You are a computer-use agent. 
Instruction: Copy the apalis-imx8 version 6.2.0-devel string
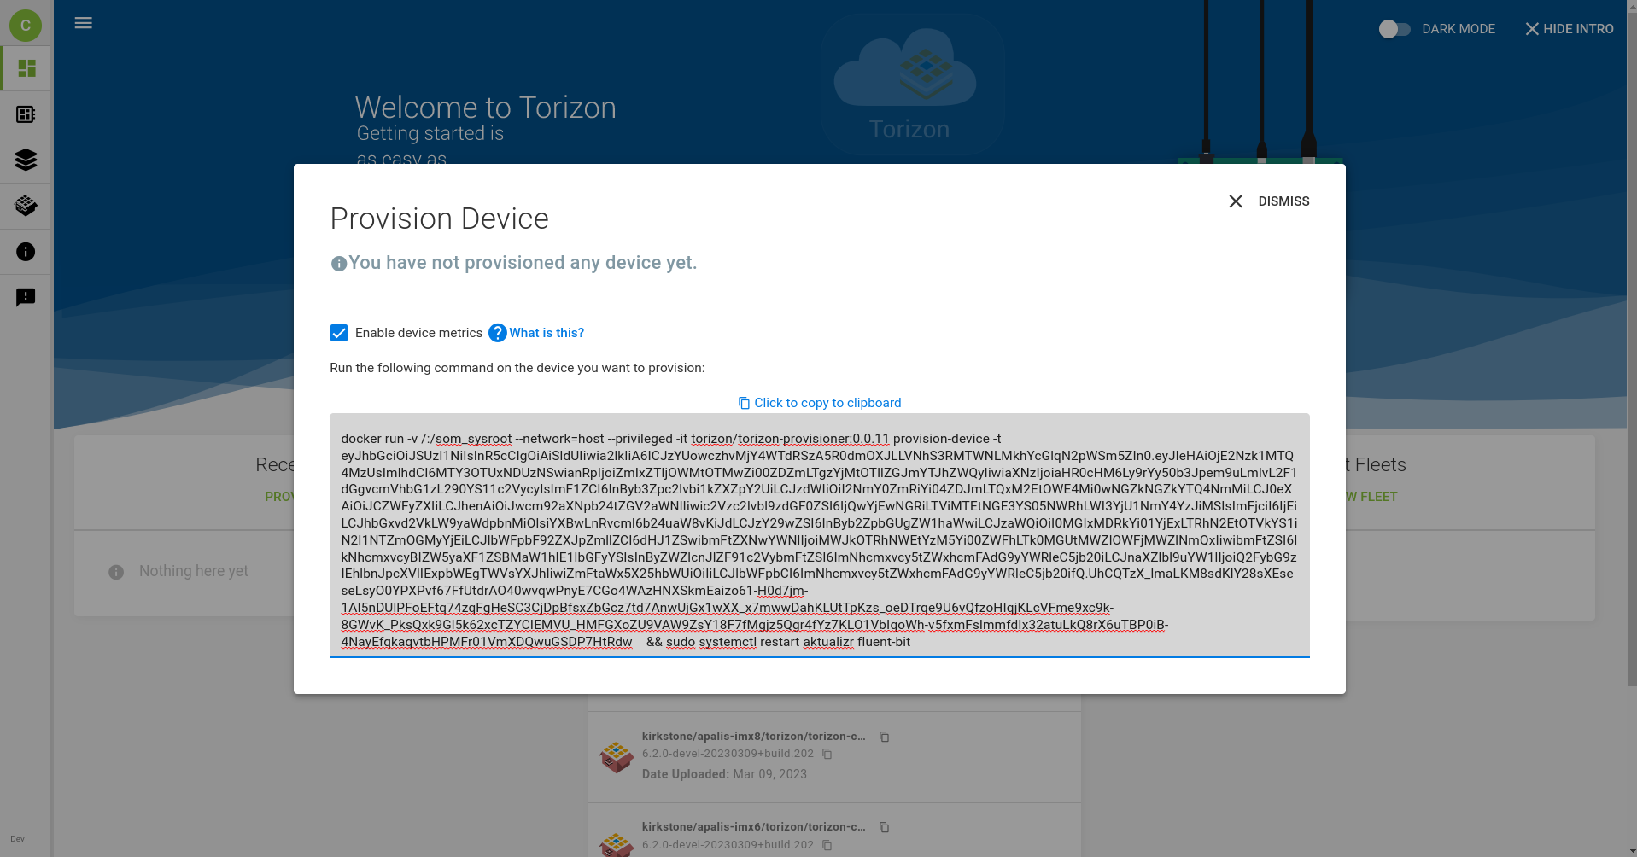coord(827,754)
